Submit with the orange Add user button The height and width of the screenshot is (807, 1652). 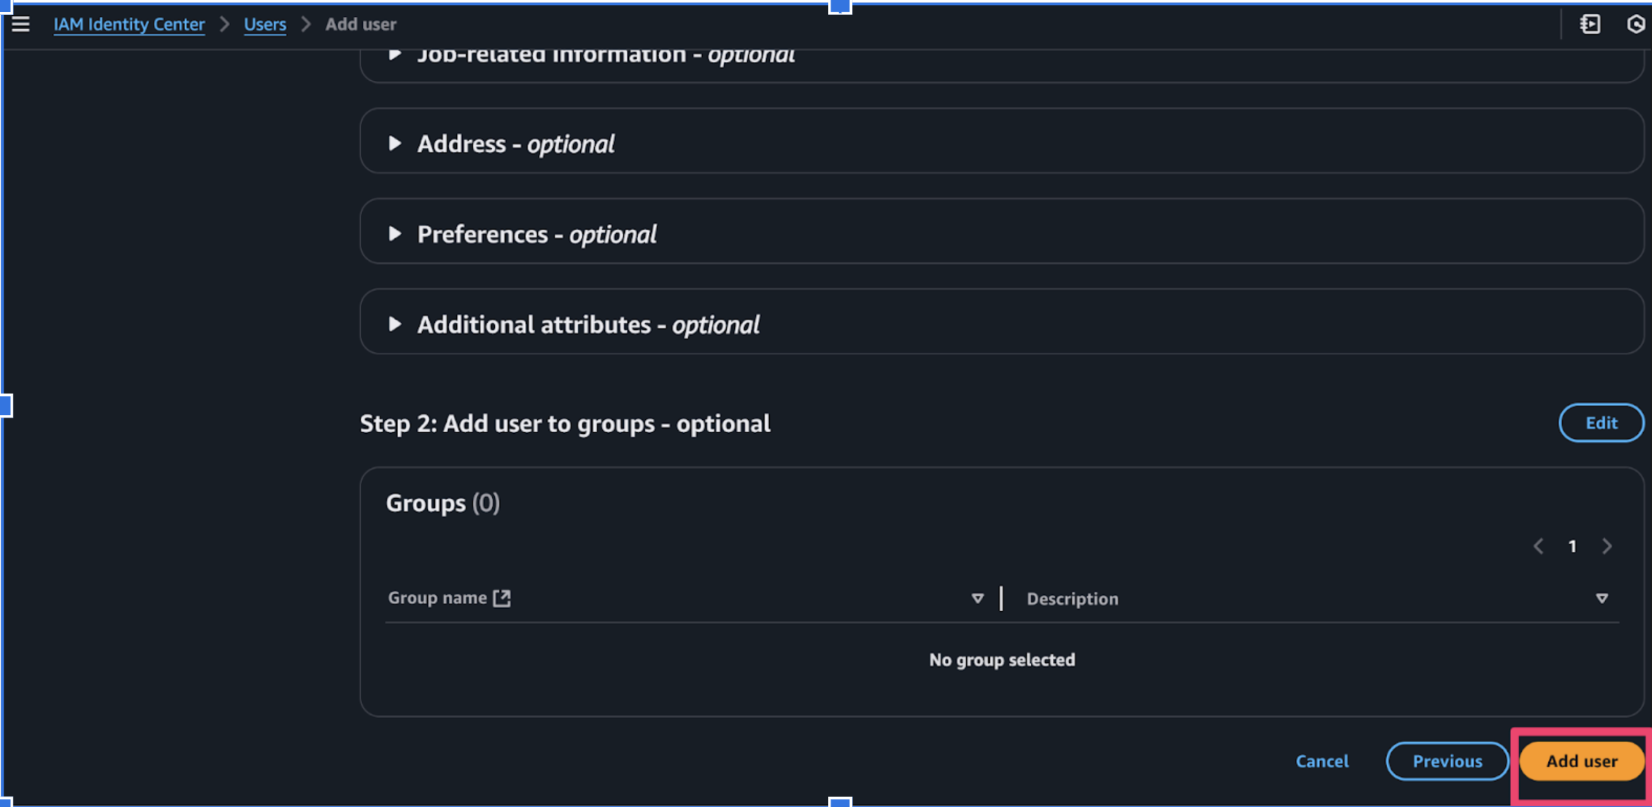[x=1581, y=761]
